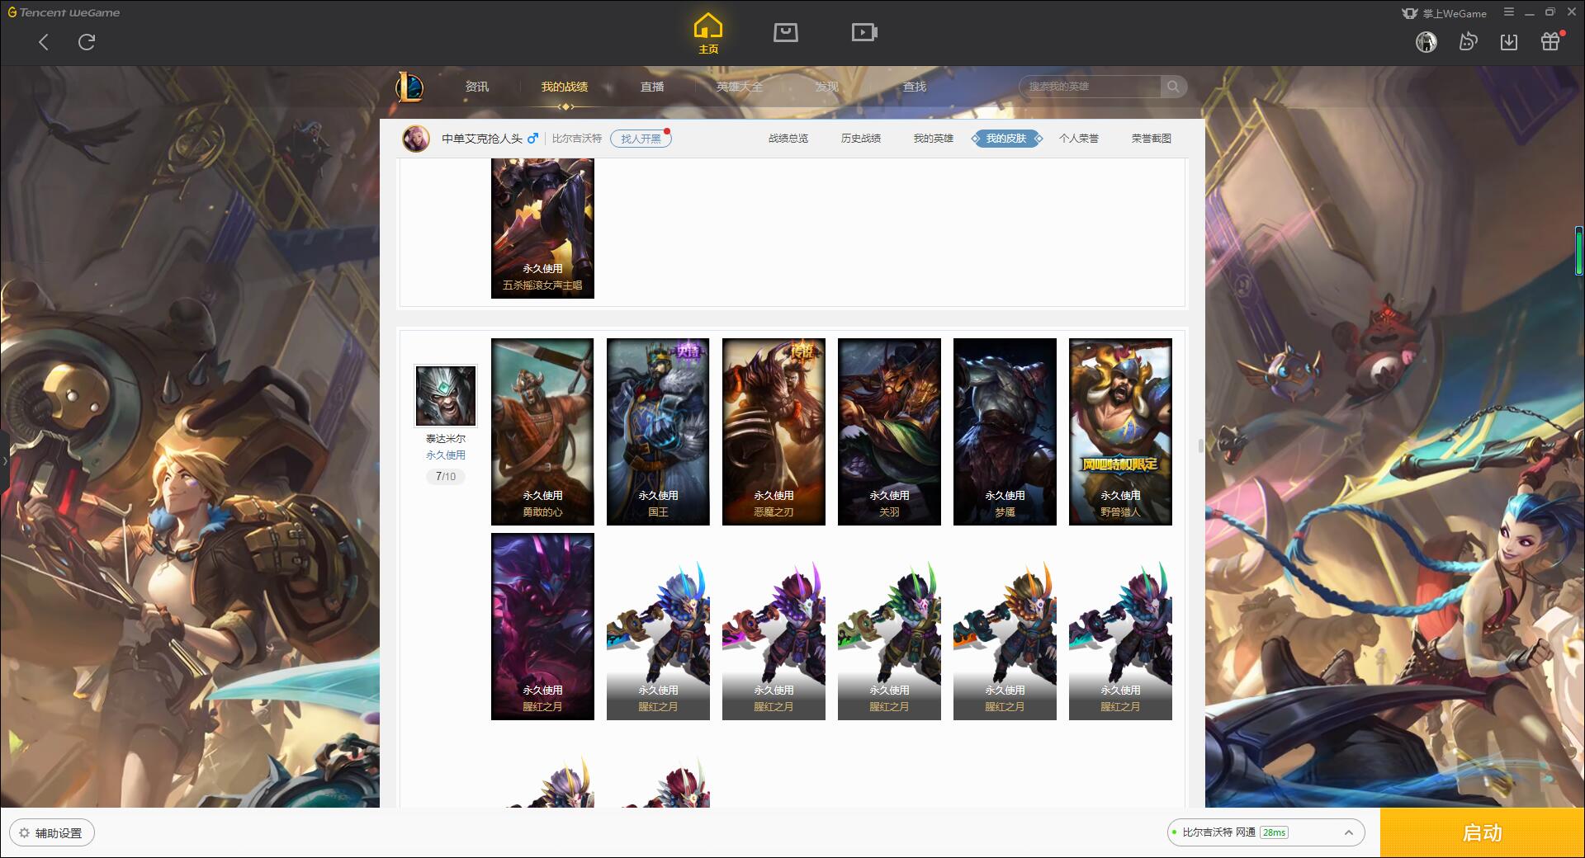The image size is (1585, 858).
Task: Open the hamburger menu icon
Action: pyautogui.click(x=1509, y=12)
